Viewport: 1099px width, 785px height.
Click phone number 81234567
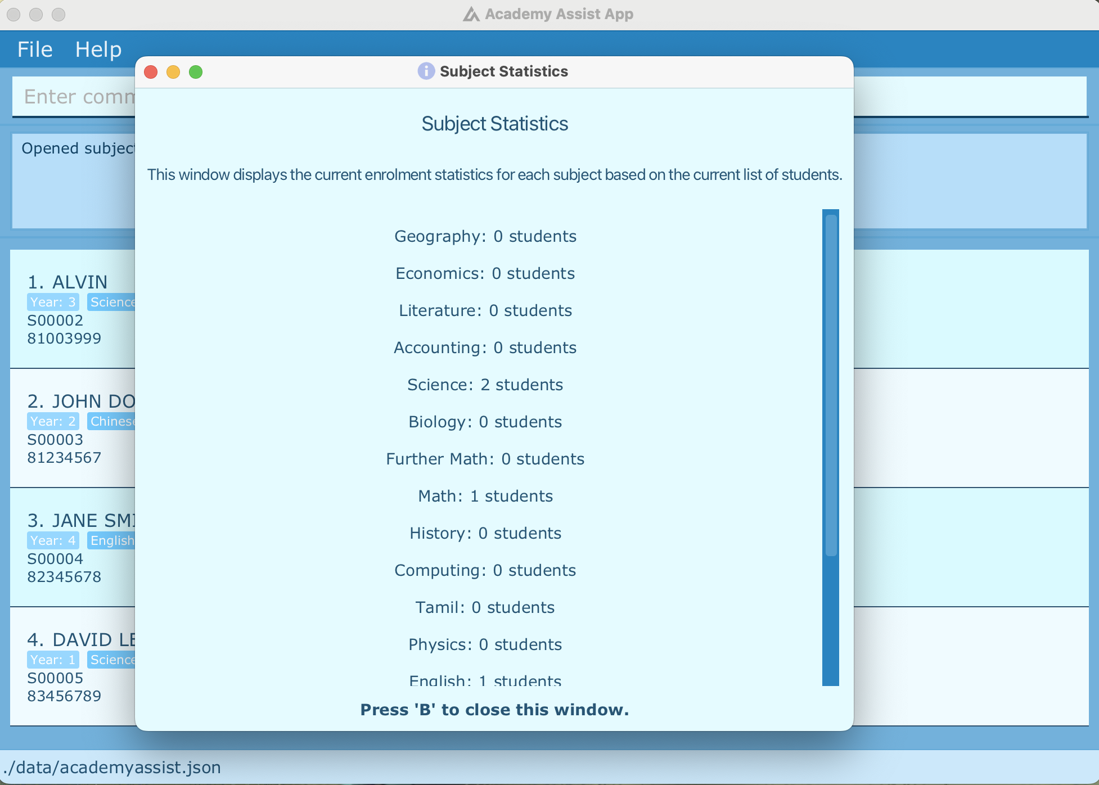pos(64,458)
